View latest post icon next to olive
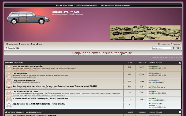The image size is (186, 116). [157, 106]
